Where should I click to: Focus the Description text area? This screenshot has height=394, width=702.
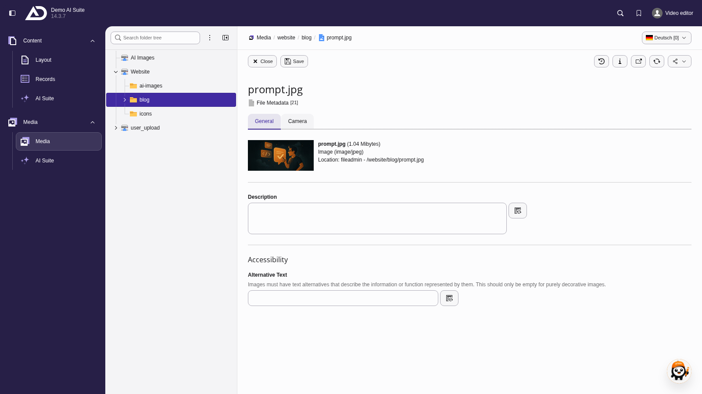tap(377, 218)
